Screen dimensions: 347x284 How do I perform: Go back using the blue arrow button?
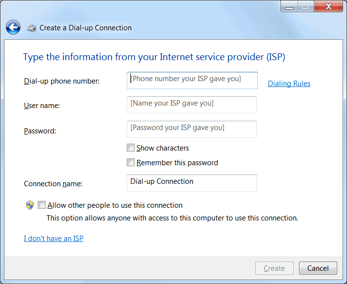point(13,27)
